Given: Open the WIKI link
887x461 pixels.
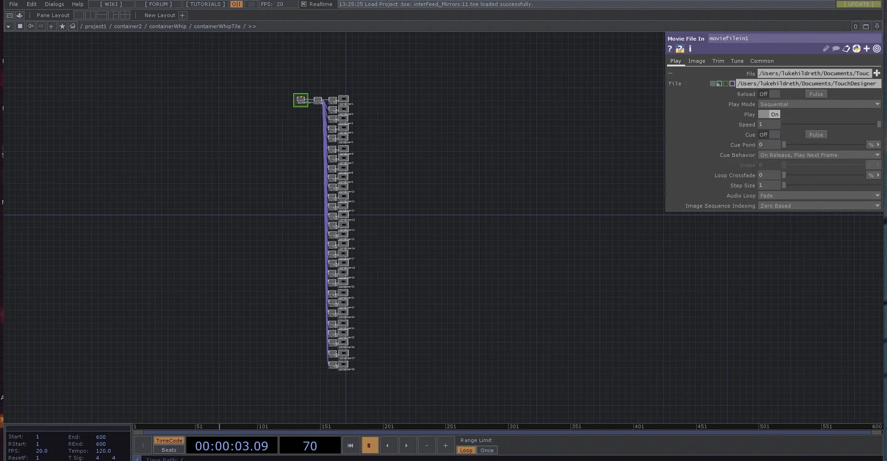Looking at the screenshot, I should [111, 4].
